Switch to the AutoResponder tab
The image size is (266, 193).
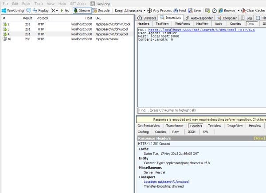click(199, 18)
